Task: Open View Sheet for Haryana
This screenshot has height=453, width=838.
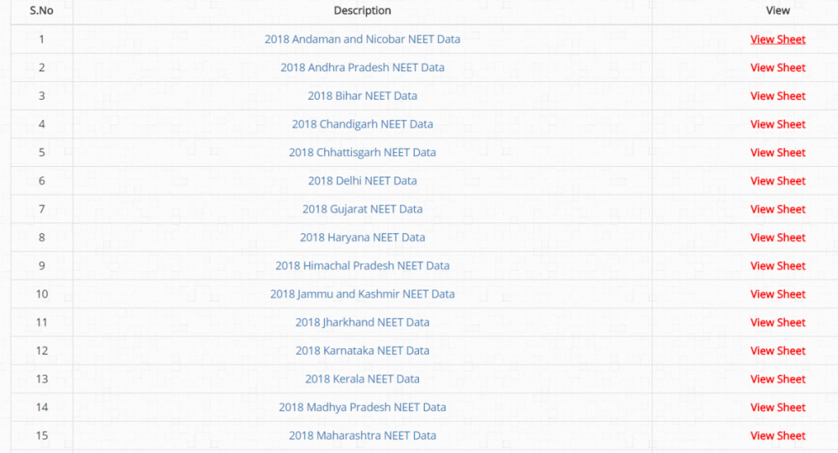Action: coord(777,237)
